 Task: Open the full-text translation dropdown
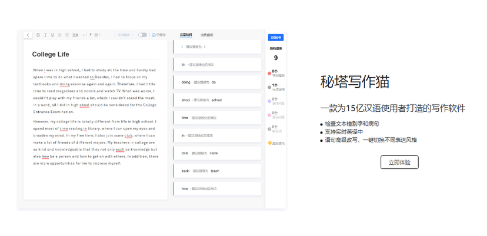pyautogui.click(x=125, y=35)
